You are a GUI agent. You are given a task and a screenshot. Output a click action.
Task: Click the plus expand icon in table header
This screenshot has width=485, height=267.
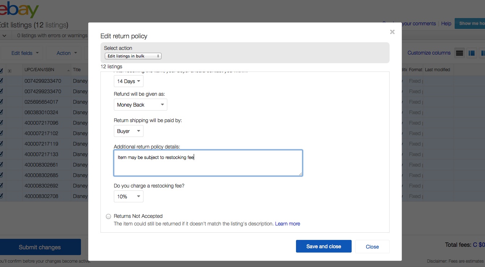(x=10, y=70)
